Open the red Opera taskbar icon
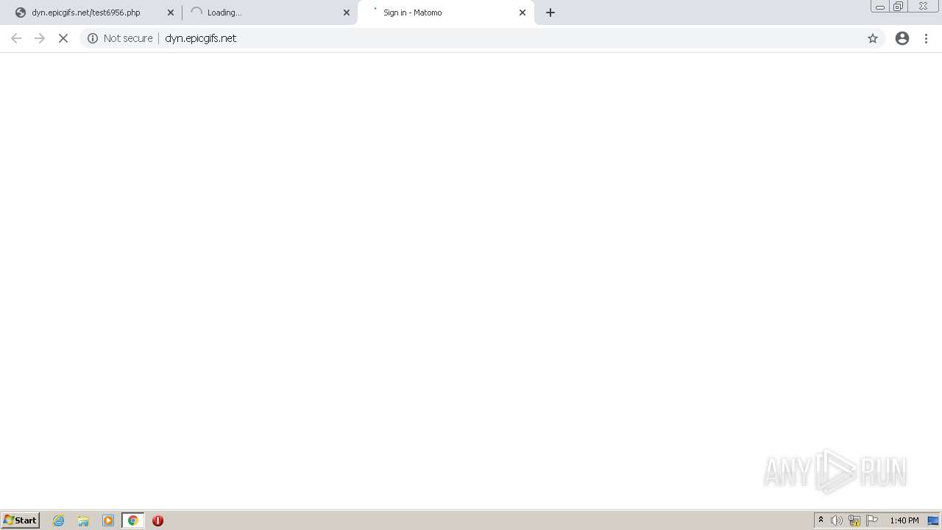Viewport: 942px width, 530px height. pyautogui.click(x=157, y=520)
